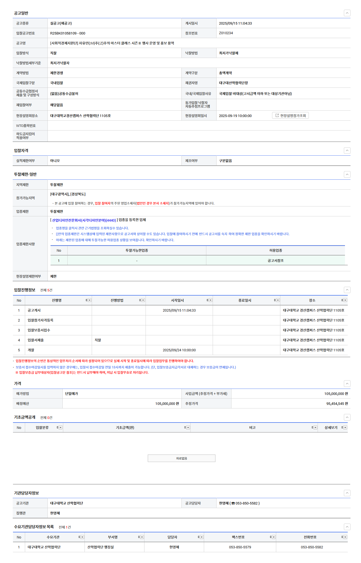Open the filter dropdown on the 상세보기 column
This screenshot has height=563, width=361.
[x=345, y=427]
